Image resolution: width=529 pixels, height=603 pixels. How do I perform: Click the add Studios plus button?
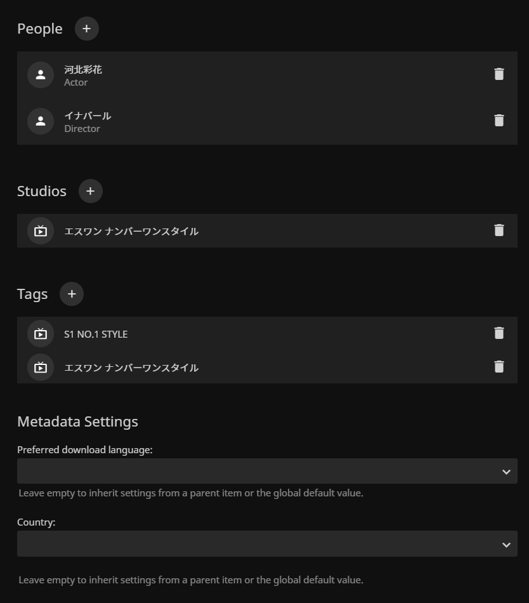(x=91, y=191)
